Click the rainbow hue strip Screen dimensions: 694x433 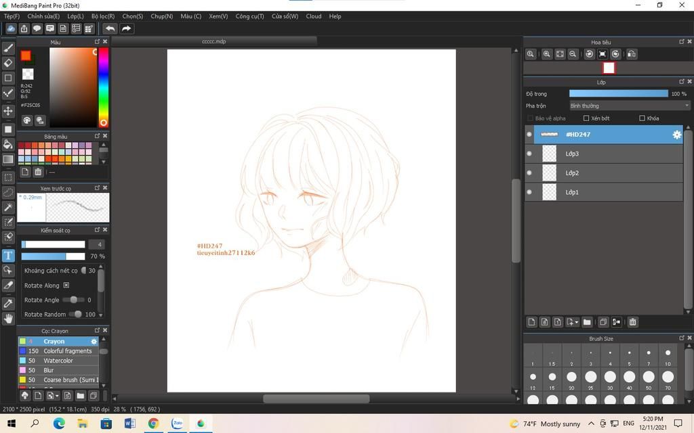[x=103, y=87]
